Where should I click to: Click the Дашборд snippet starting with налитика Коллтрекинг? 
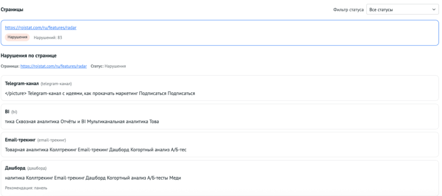tap(92, 178)
